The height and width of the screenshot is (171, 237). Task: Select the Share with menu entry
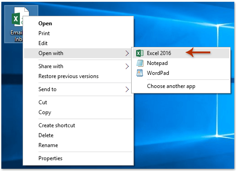coord(78,66)
